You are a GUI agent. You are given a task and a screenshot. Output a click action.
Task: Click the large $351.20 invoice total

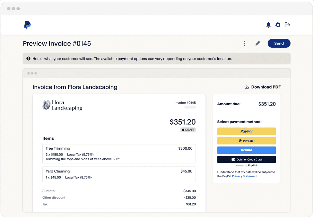(x=183, y=122)
